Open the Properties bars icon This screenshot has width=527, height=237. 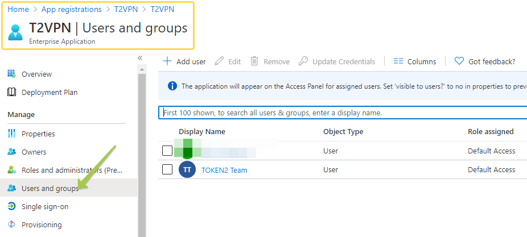(11, 134)
